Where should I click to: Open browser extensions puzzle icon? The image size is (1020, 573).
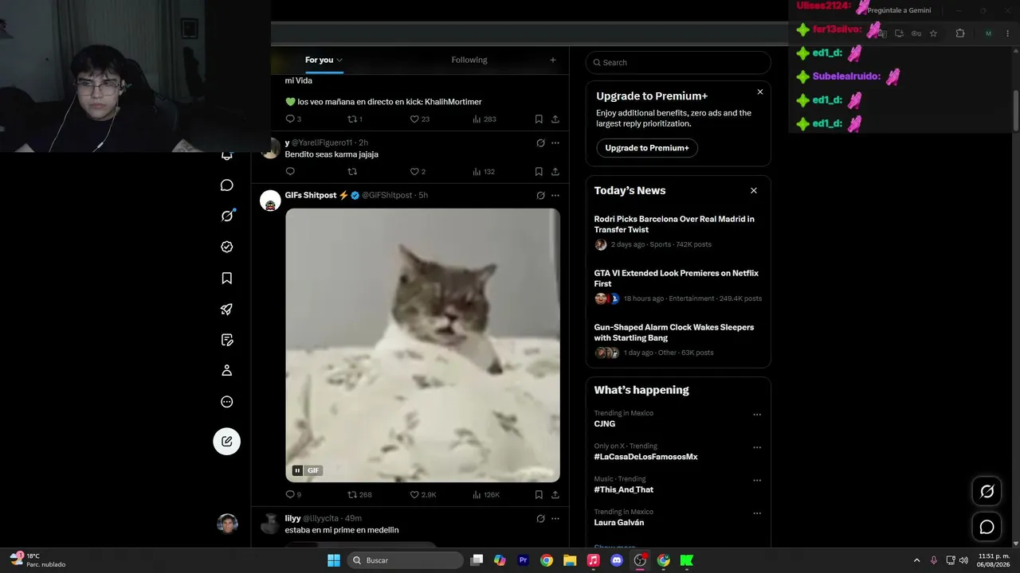(960, 33)
